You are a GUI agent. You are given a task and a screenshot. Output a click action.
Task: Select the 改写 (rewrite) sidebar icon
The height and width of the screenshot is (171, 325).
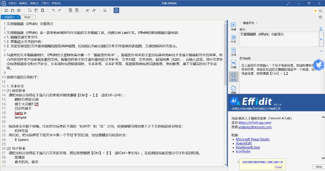[x=233, y=76]
